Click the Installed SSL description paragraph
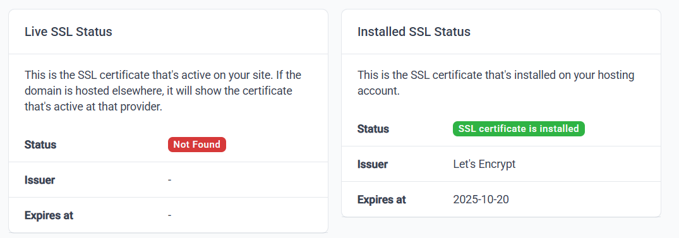Screen dimensions: 679x238 tap(496, 83)
